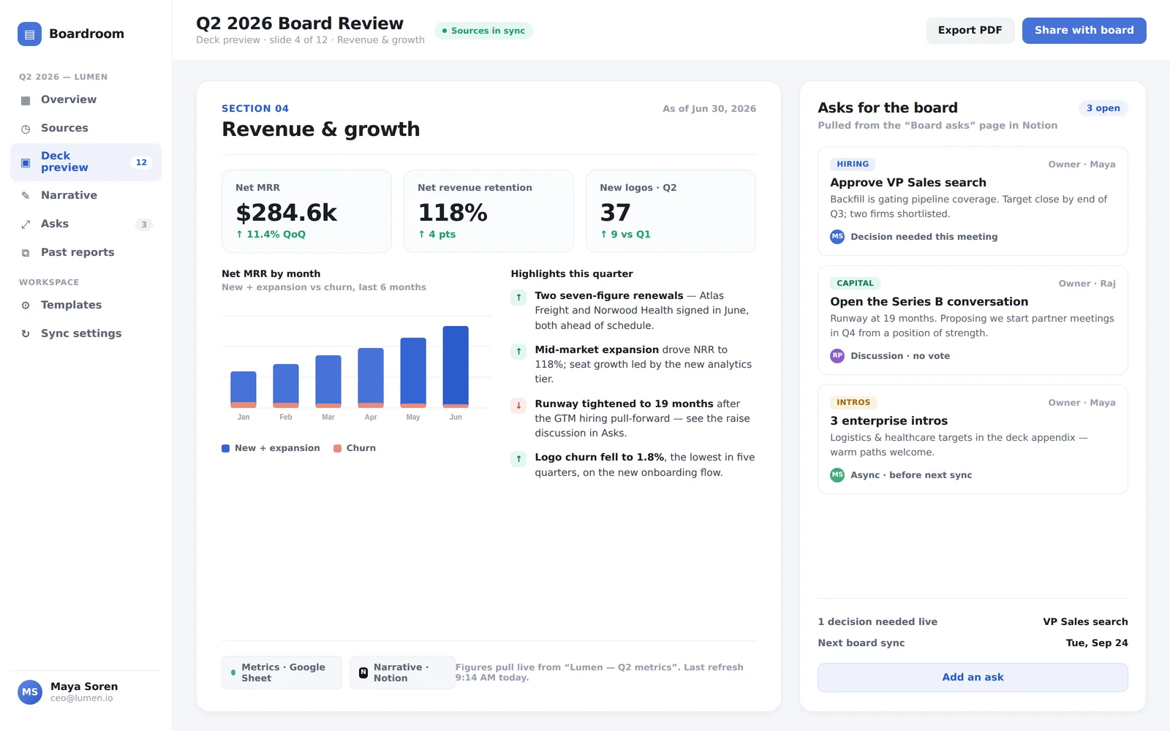Click the 11.4% QoQ change value
The height and width of the screenshot is (731, 1170).
pos(271,235)
